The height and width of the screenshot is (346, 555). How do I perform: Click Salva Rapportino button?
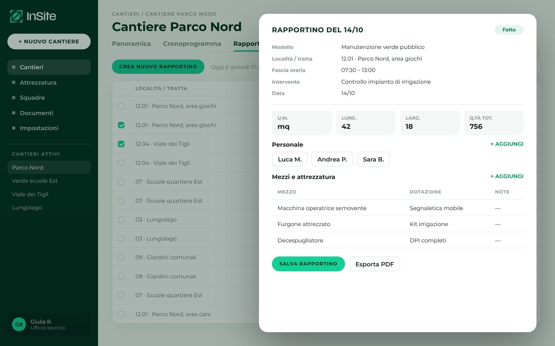pos(308,264)
